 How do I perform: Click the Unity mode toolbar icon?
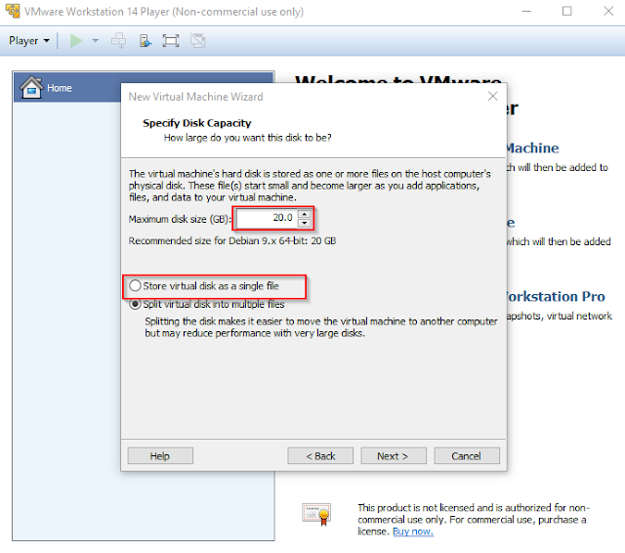pyautogui.click(x=197, y=41)
